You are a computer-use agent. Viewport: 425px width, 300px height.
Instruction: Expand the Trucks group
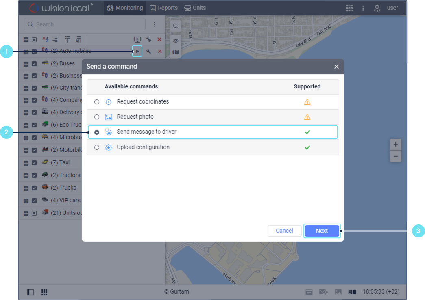click(26, 188)
